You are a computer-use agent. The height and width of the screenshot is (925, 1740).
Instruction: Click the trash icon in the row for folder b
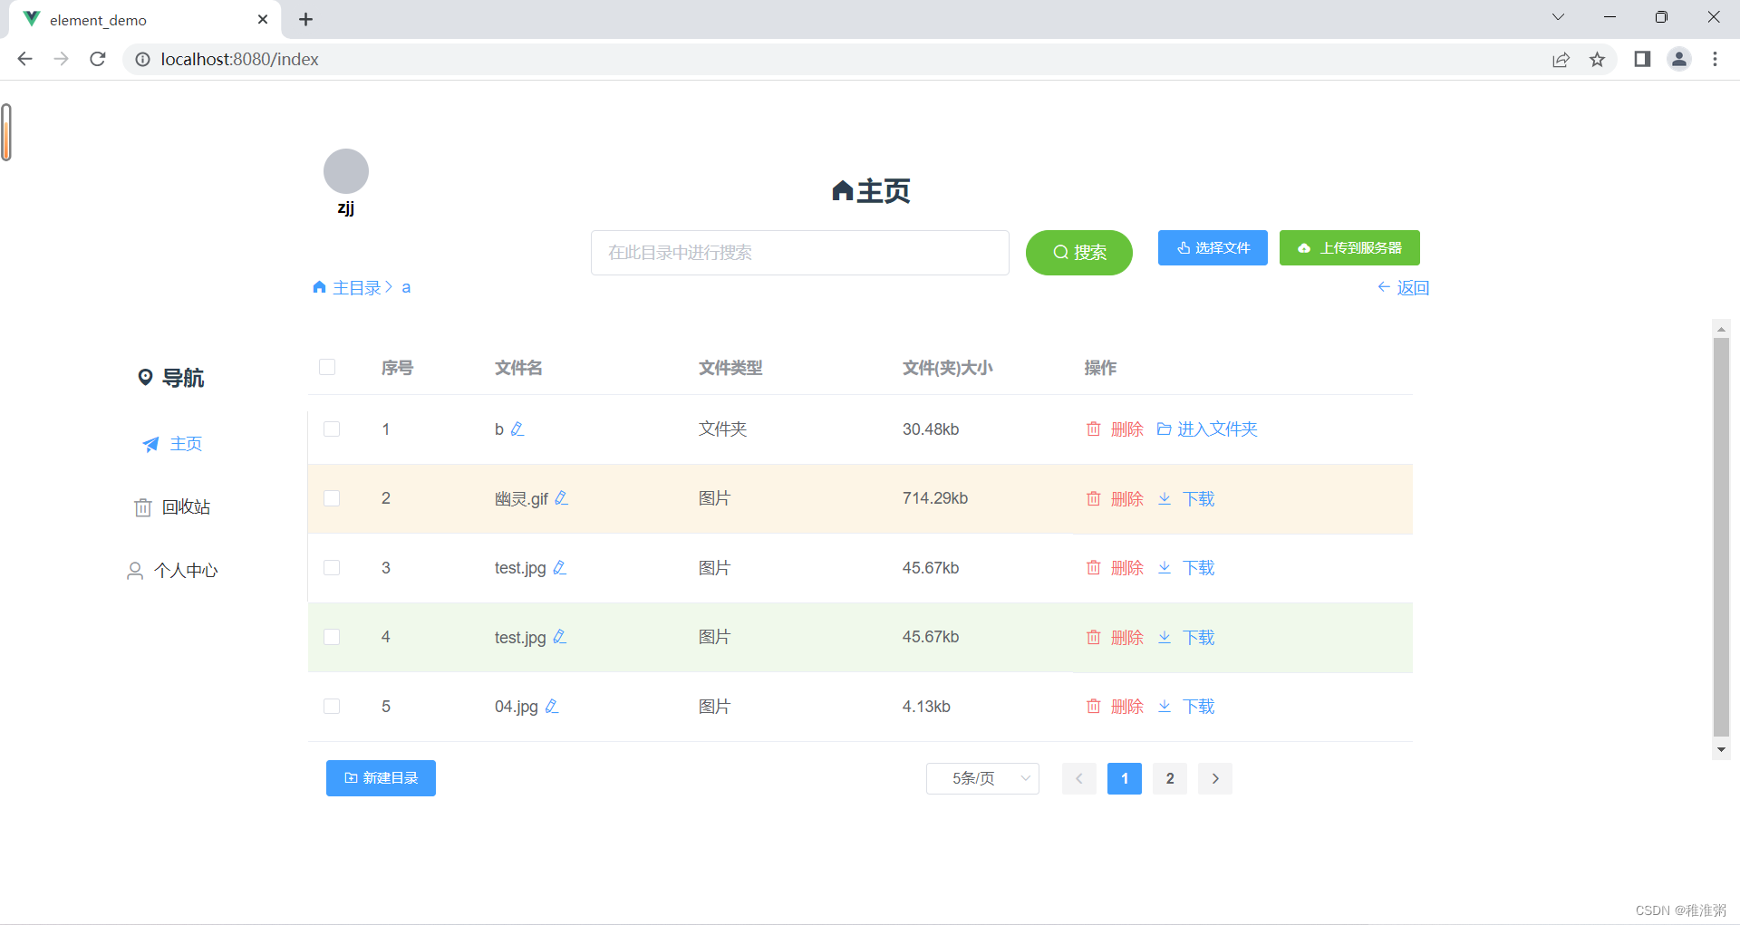pyautogui.click(x=1094, y=429)
